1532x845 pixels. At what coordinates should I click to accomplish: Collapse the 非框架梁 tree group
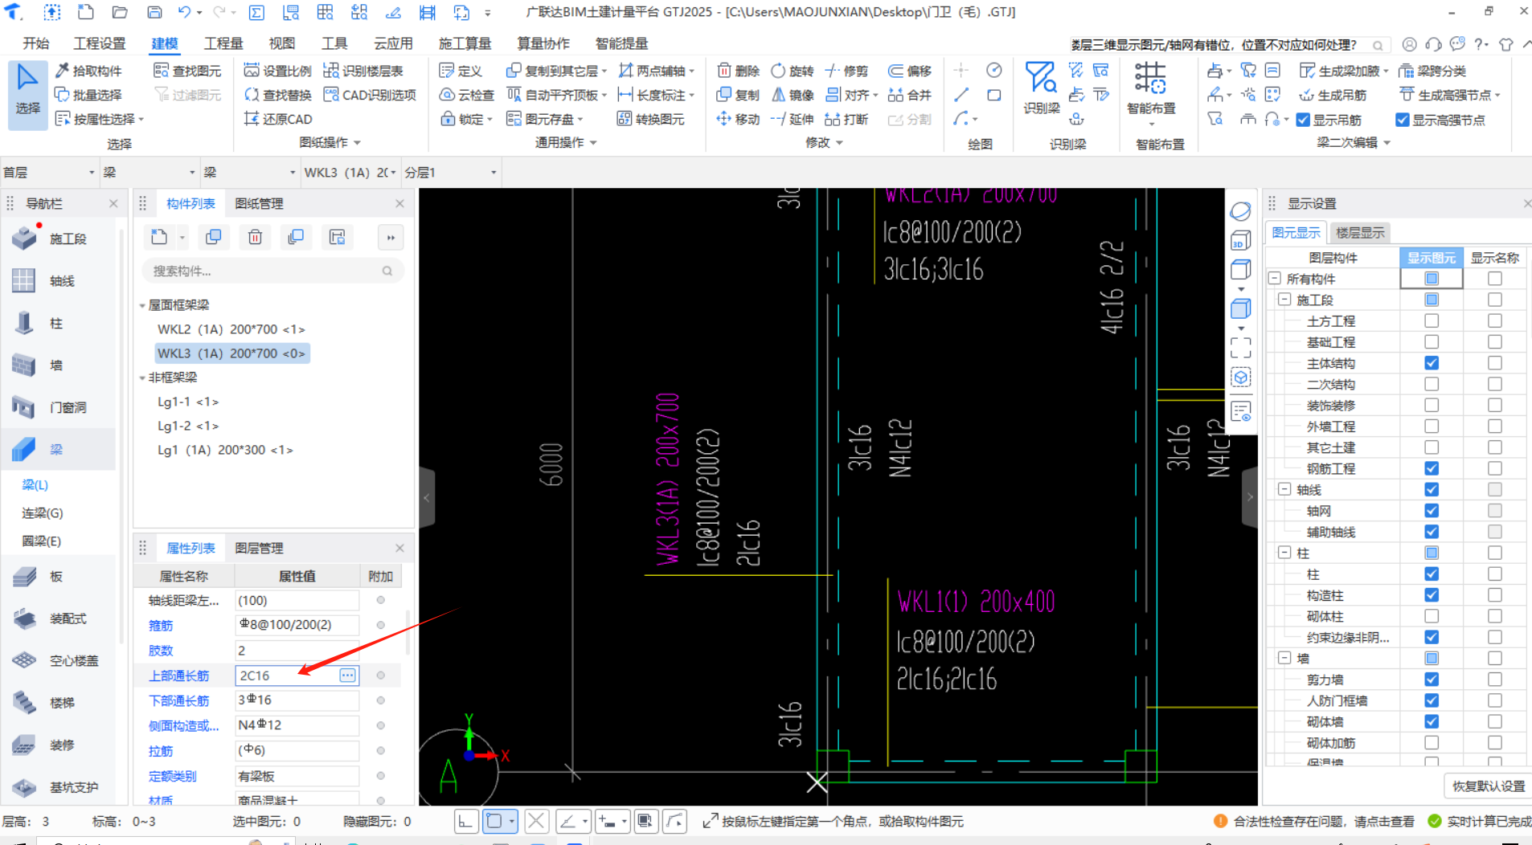coord(142,378)
